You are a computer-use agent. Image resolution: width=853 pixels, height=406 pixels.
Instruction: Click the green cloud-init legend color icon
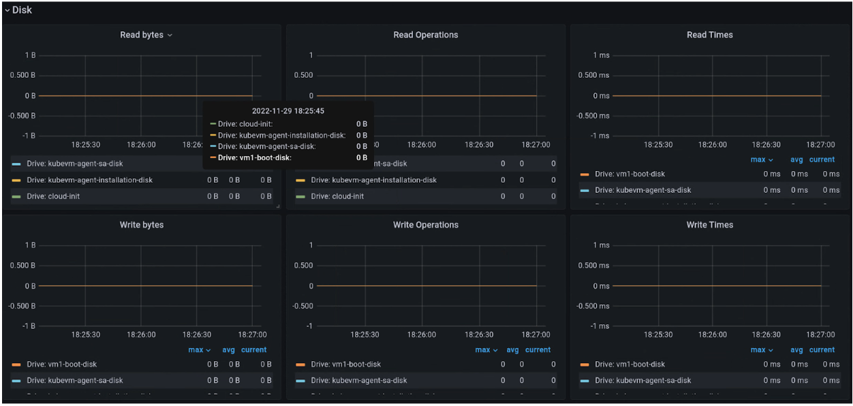pyautogui.click(x=16, y=196)
